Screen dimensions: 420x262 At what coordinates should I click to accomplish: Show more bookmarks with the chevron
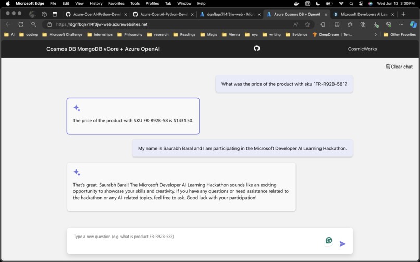click(375, 34)
